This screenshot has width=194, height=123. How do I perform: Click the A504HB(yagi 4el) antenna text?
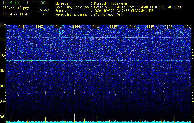click(109, 14)
